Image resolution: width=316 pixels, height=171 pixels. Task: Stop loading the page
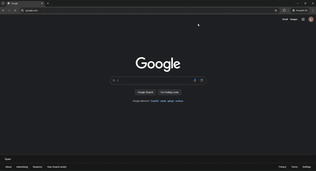point(15,10)
